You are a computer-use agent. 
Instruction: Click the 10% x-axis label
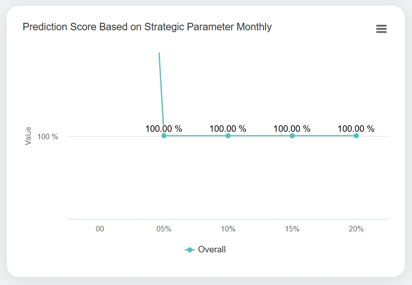point(228,229)
